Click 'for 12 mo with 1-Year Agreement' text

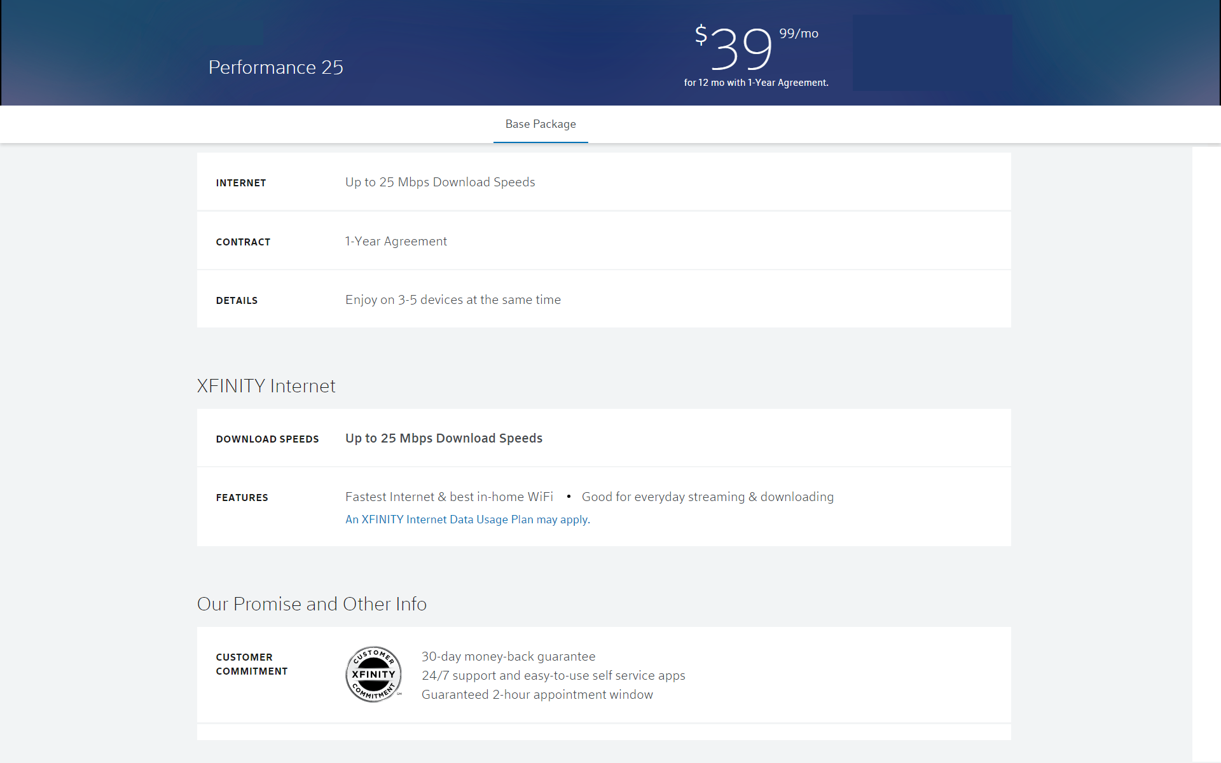click(x=756, y=83)
